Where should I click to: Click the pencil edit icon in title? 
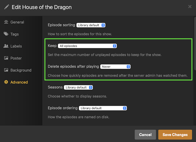point(7,7)
